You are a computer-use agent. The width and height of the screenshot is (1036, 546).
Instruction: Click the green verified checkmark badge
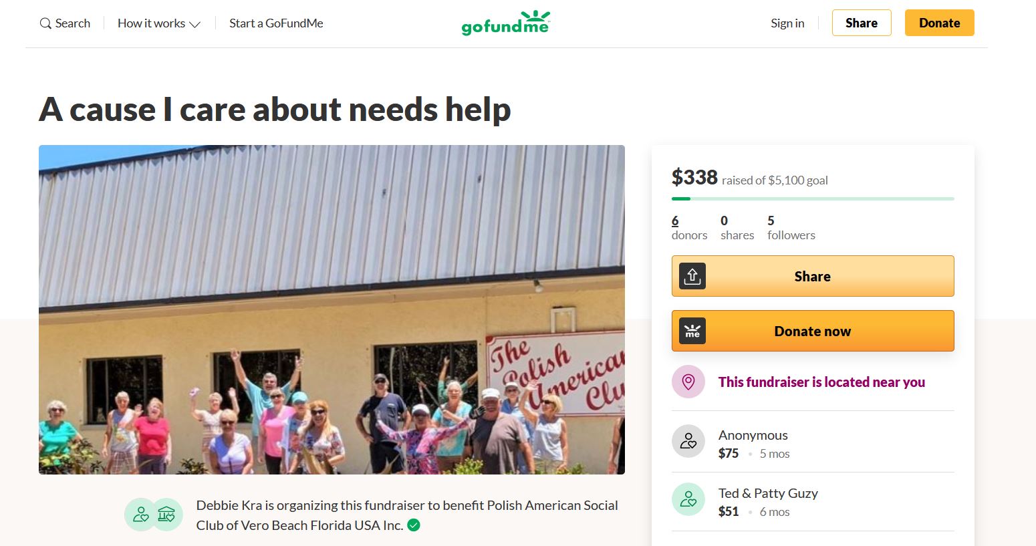pyautogui.click(x=414, y=525)
